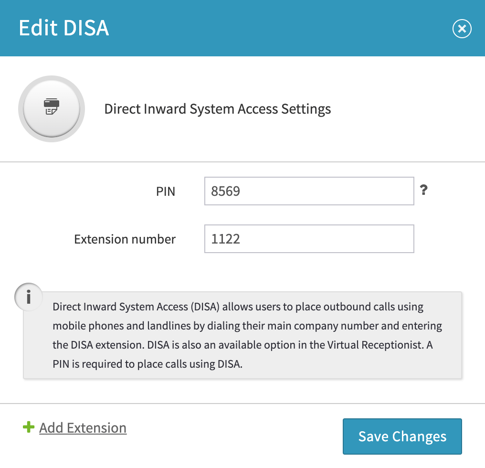Viewport: 485px width, 468px height.
Task: Click the fax glyph inside the circular button
Action: (x=52, y=106)
